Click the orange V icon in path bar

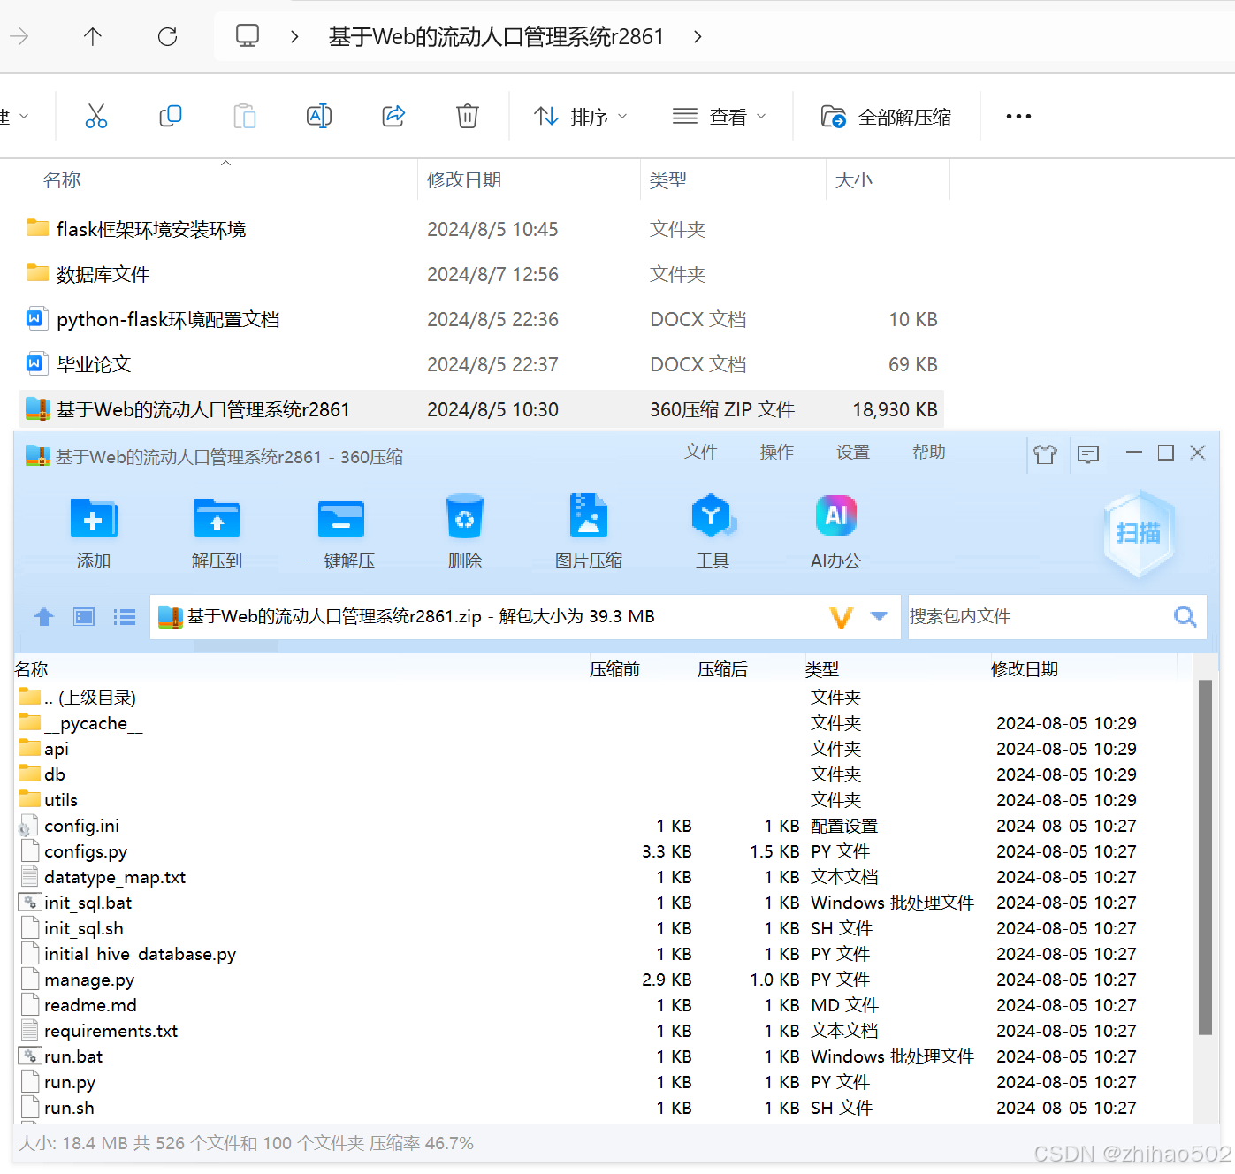click(x=842, y=617)
